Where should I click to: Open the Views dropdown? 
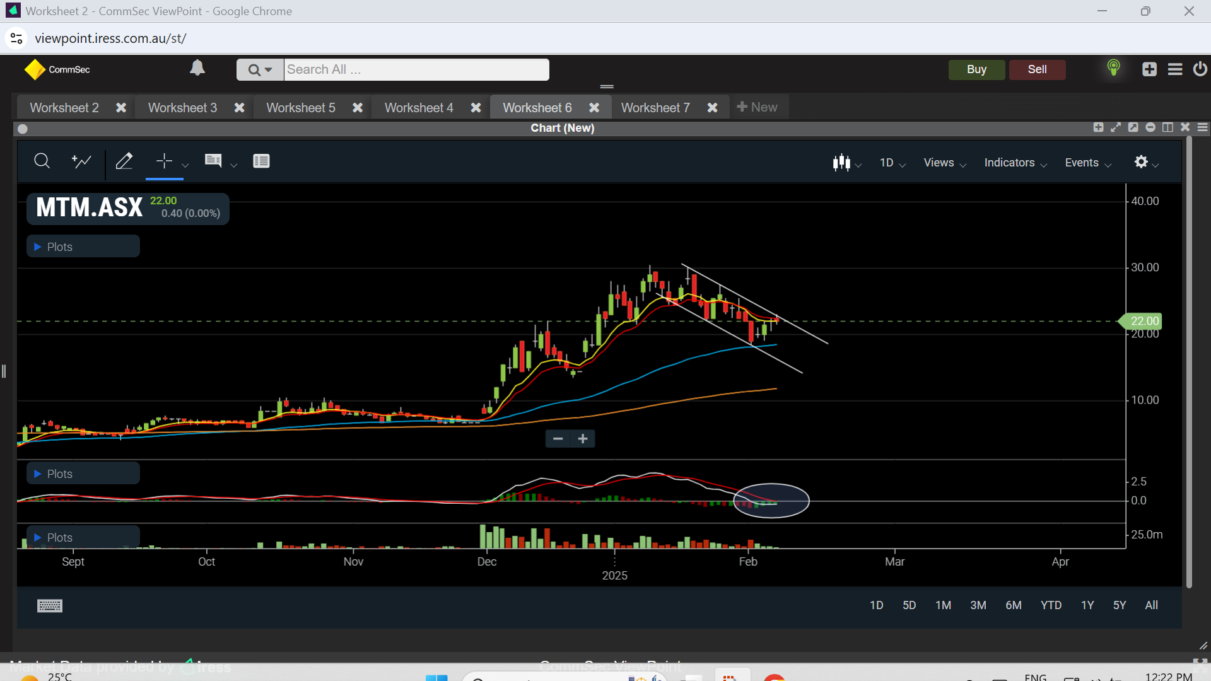click(x=945, y=163)
